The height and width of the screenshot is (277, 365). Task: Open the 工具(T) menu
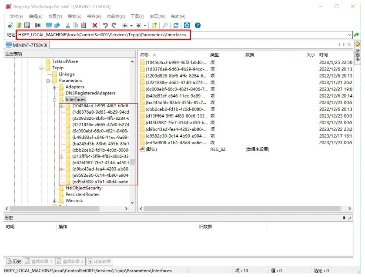pyautogui.click(x=137, y=17)
